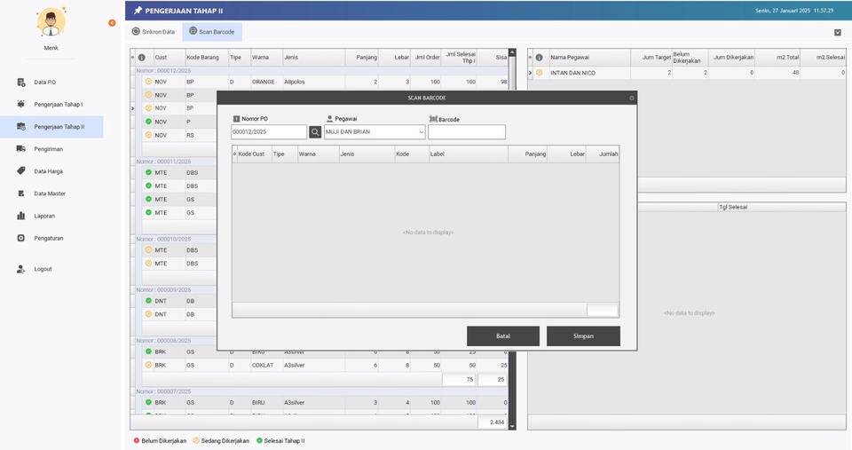
Task: Select the A3silver COKLAT row cell
Action: (313, 365)
